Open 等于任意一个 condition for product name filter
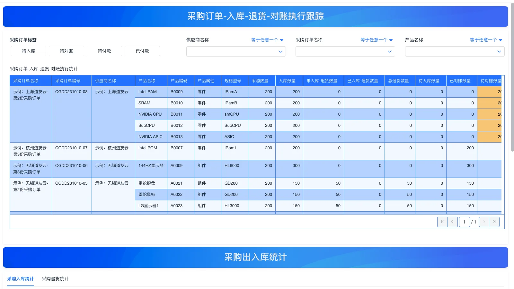This screenshot has height=289, width=514. click(x=485, y=40)
